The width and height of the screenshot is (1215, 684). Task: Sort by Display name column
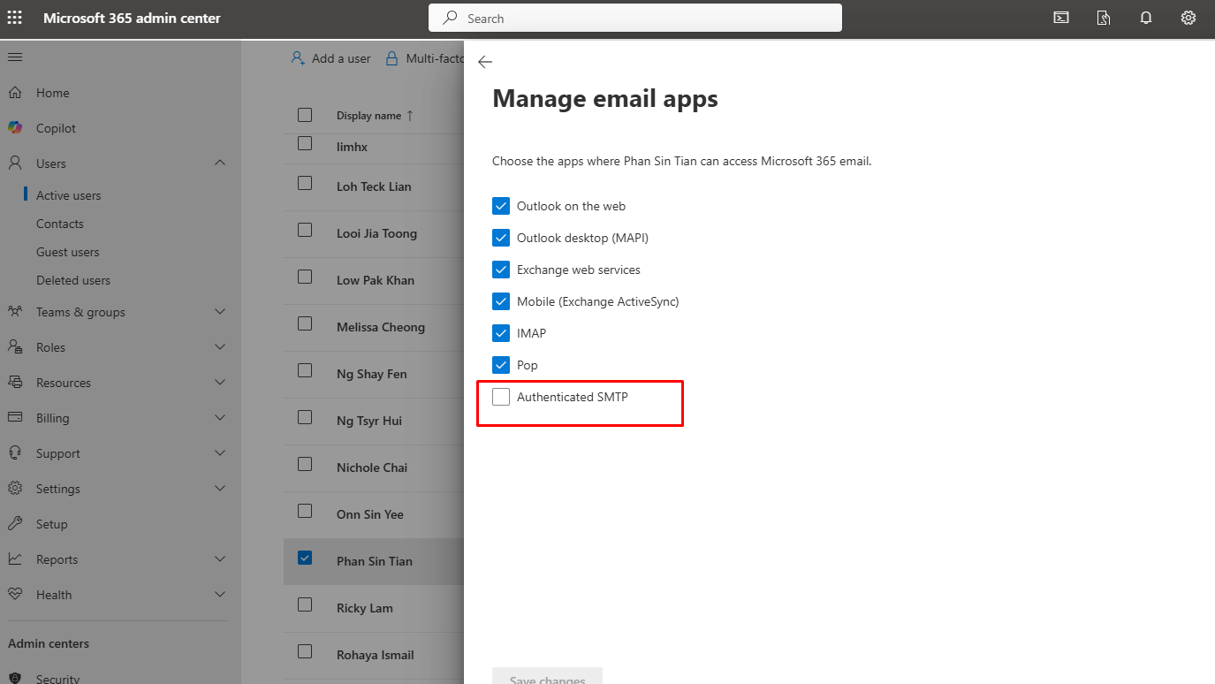(x=375, y=116)
